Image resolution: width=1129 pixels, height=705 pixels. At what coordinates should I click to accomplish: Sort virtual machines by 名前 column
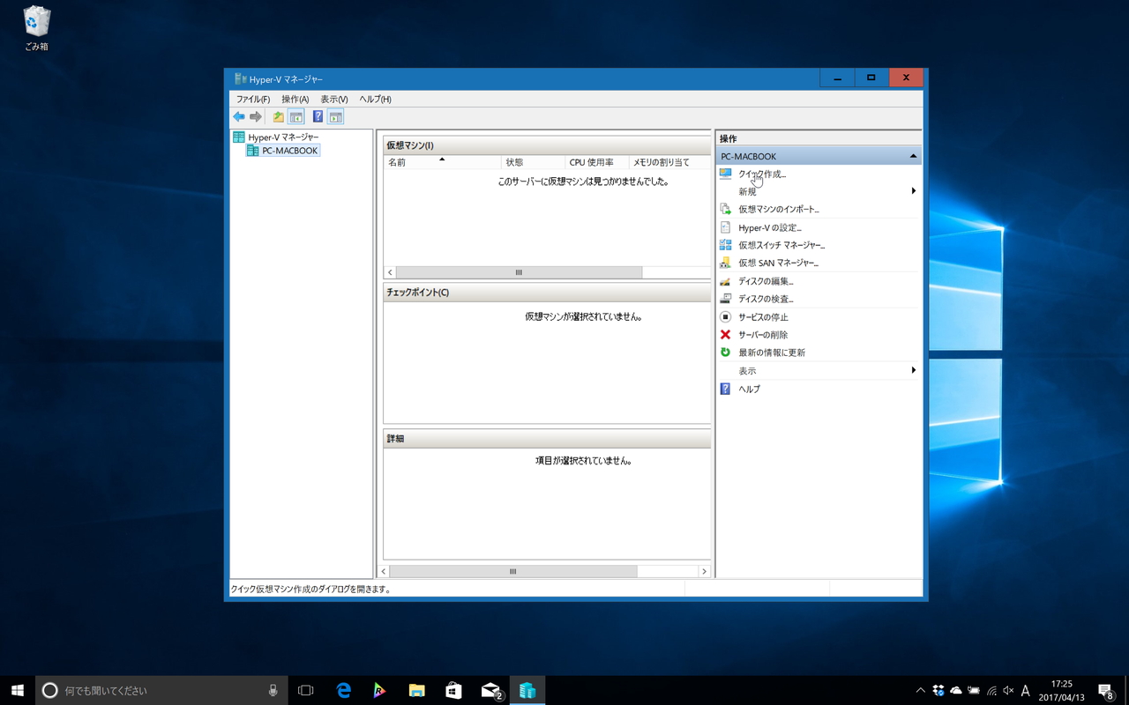(x=442, y=162)
